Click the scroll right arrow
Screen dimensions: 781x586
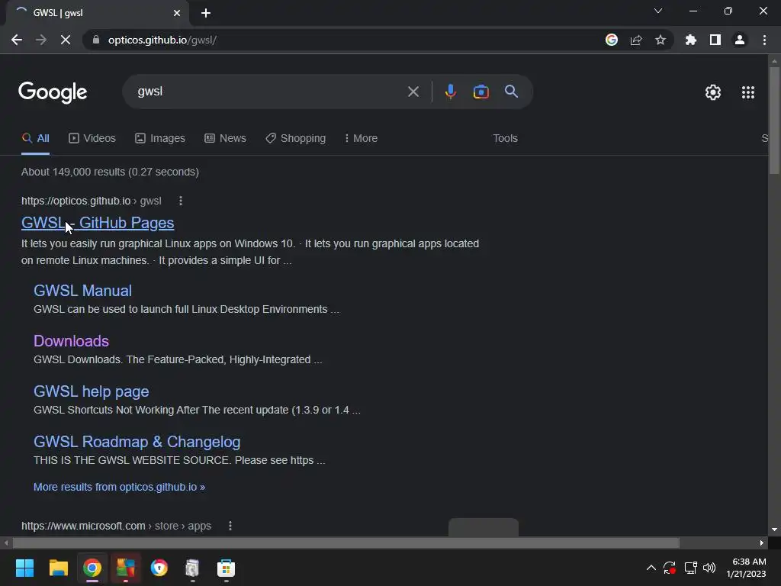[x=762, y=543]
